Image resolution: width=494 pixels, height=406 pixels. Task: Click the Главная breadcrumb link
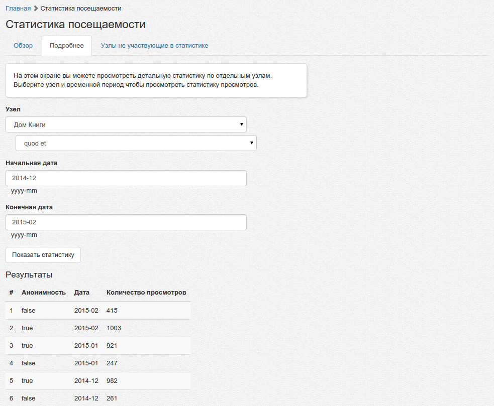18,9
